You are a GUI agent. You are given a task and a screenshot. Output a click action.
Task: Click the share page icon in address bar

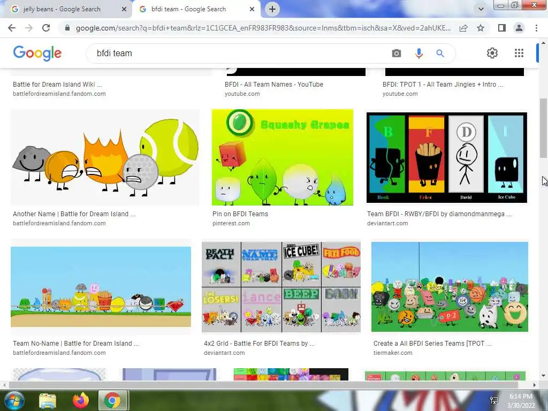tap(463, 28)
